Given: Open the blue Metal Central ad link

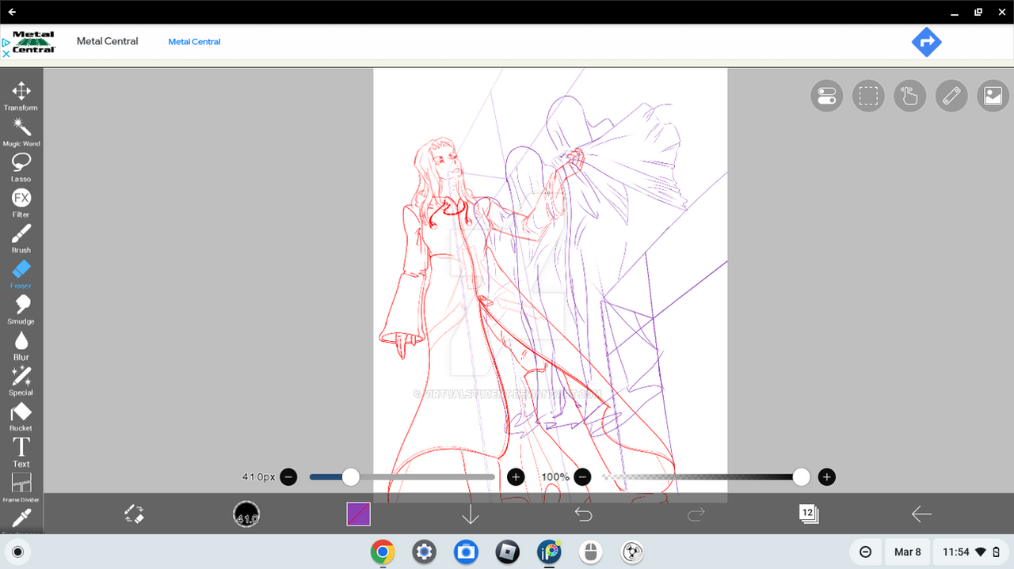Looking at the screenshot, I should coord(194,42).
